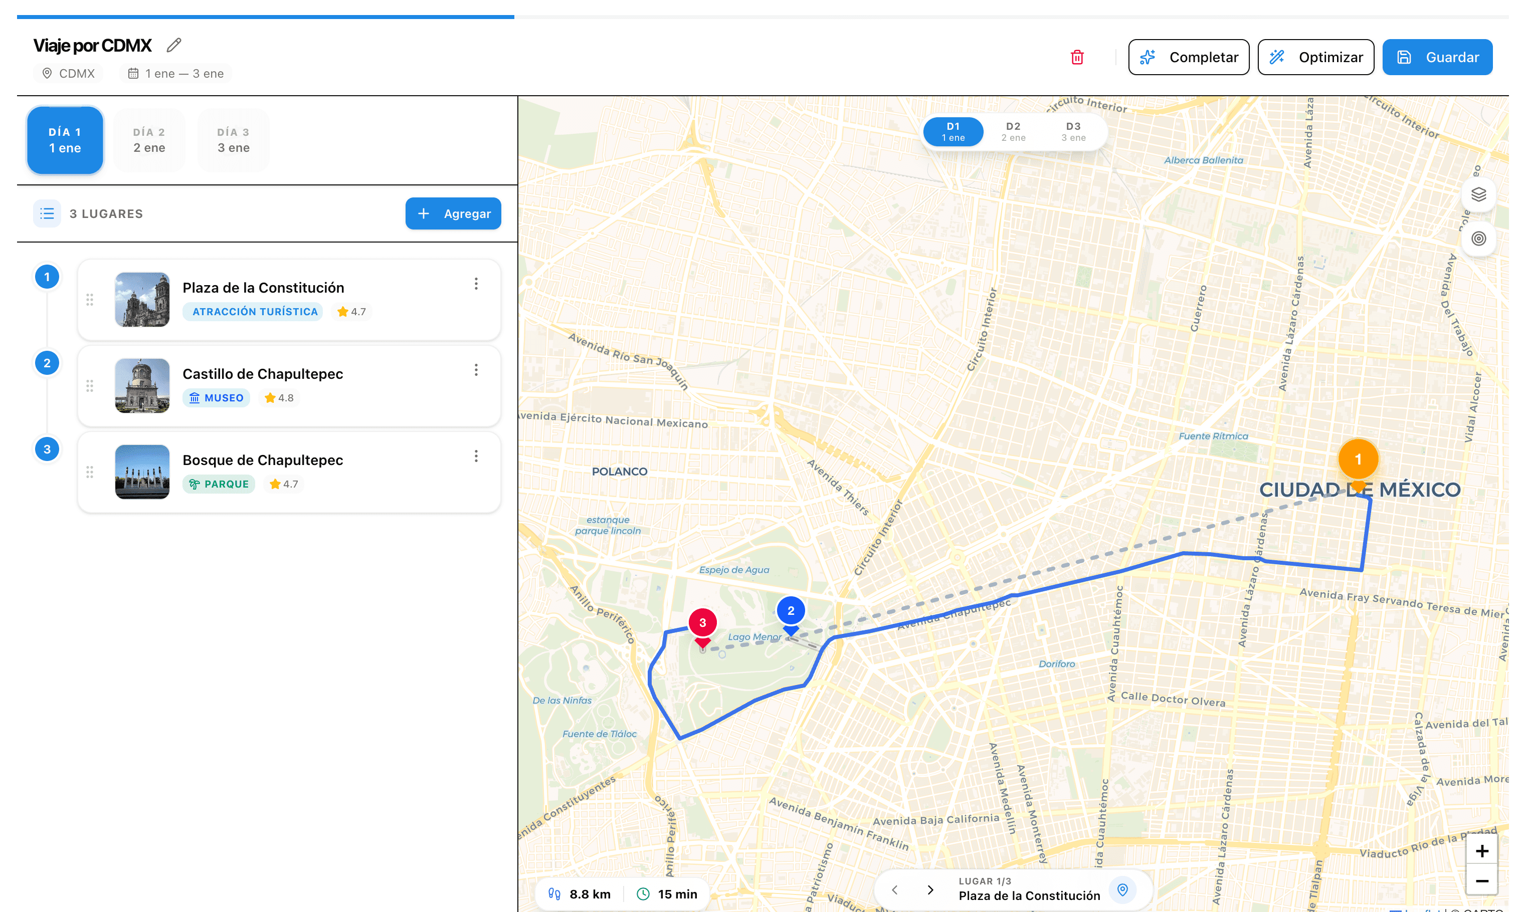Select the D2 chip on the map

click(1013, 131)
